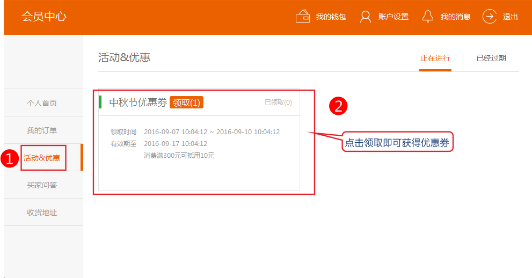Screen dimensions: 532x278
Task: Click the 点击领取即可获得优惠券 callout
Action: pos(397,143)
